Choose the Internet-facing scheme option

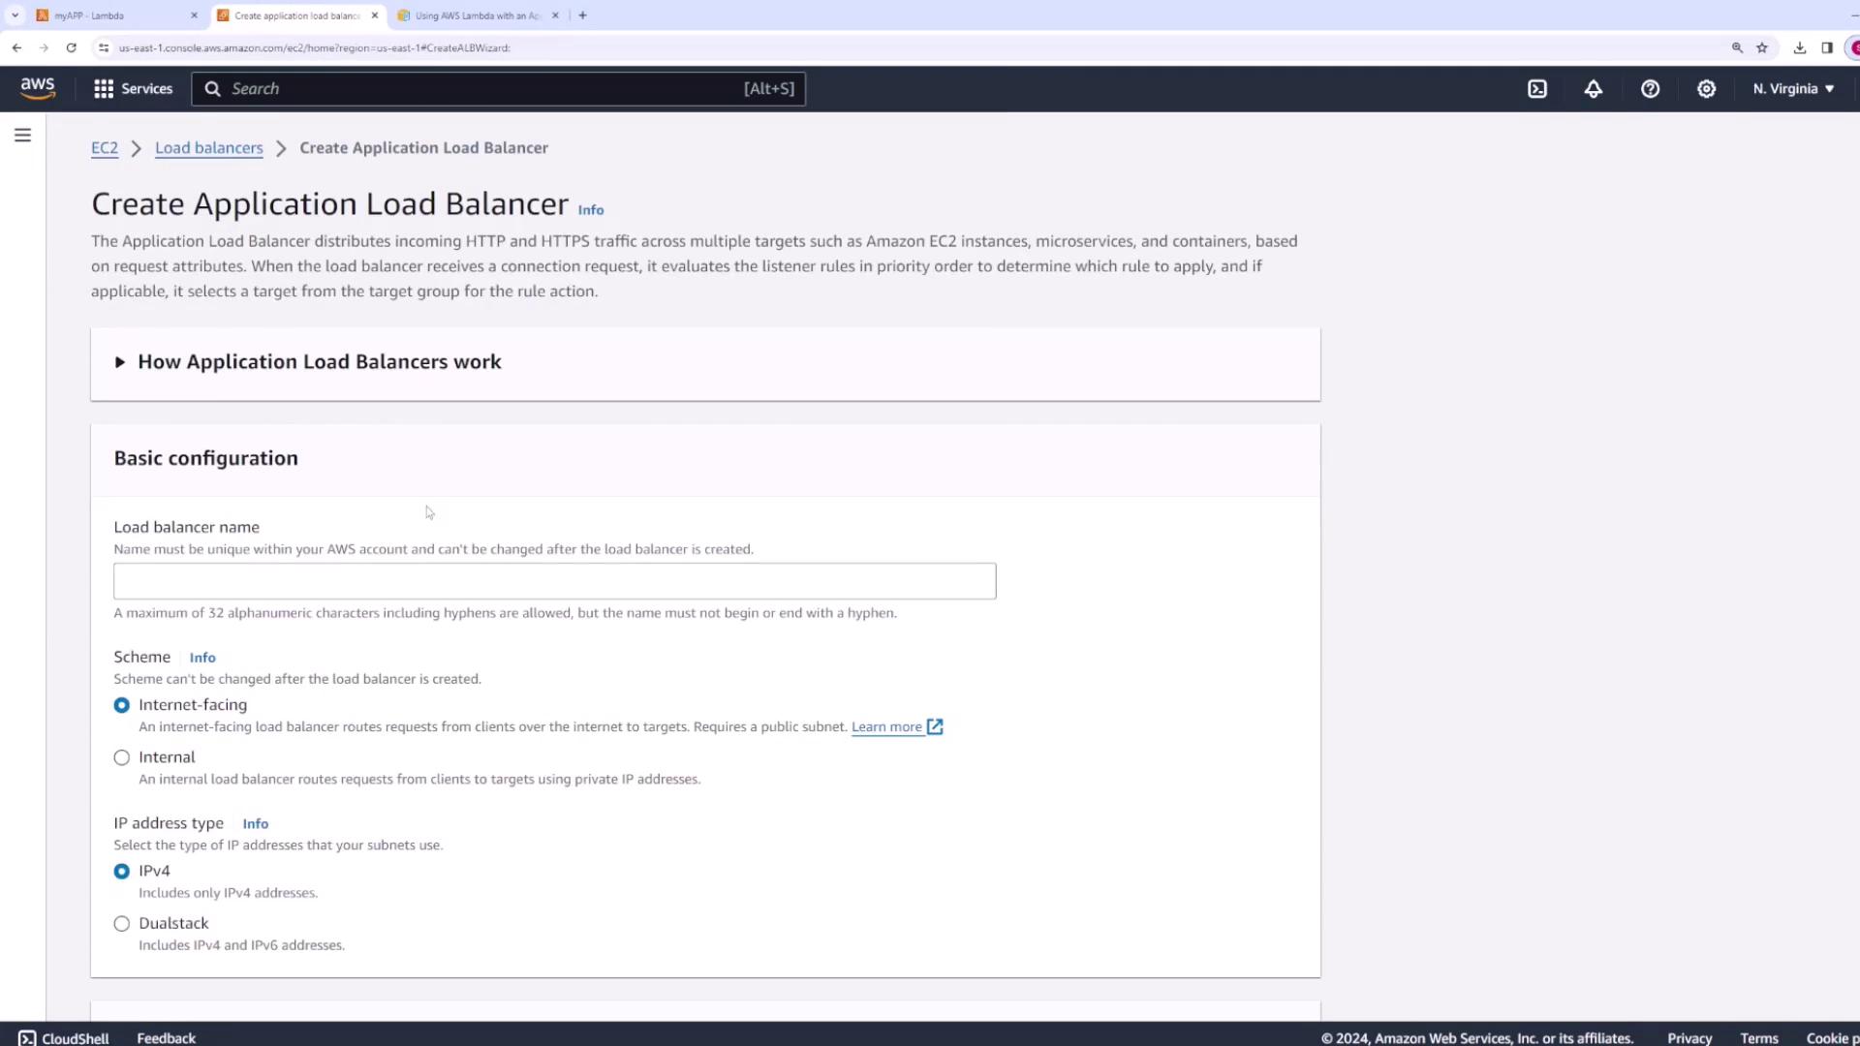pyautogui.click(x=122, y=705)
